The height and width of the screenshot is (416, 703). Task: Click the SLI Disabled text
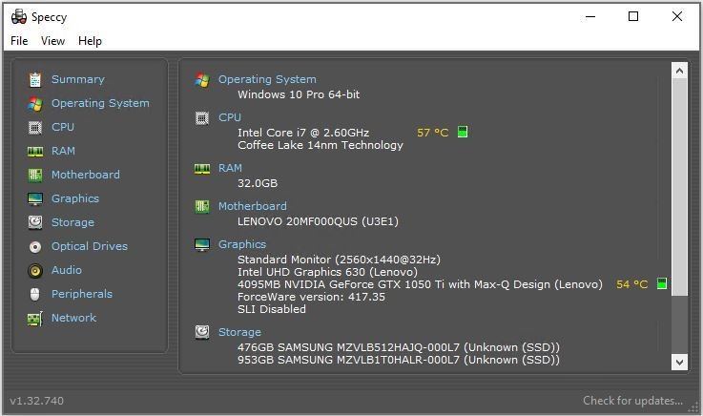click(272, 309)
